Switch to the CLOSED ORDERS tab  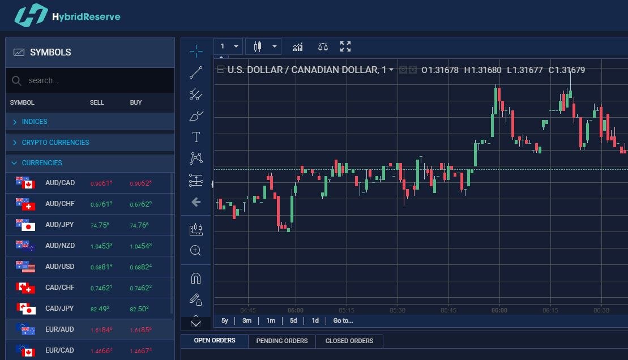pyautogui.click(x=349, y=341)
